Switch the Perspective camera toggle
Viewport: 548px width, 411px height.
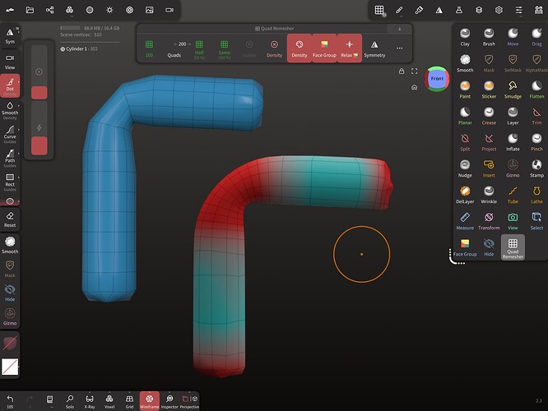(x=189, y=400)
